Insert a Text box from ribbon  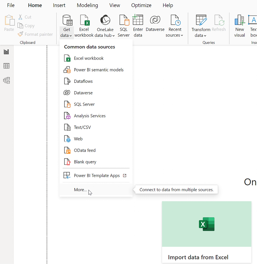click(x=253, y=26)
